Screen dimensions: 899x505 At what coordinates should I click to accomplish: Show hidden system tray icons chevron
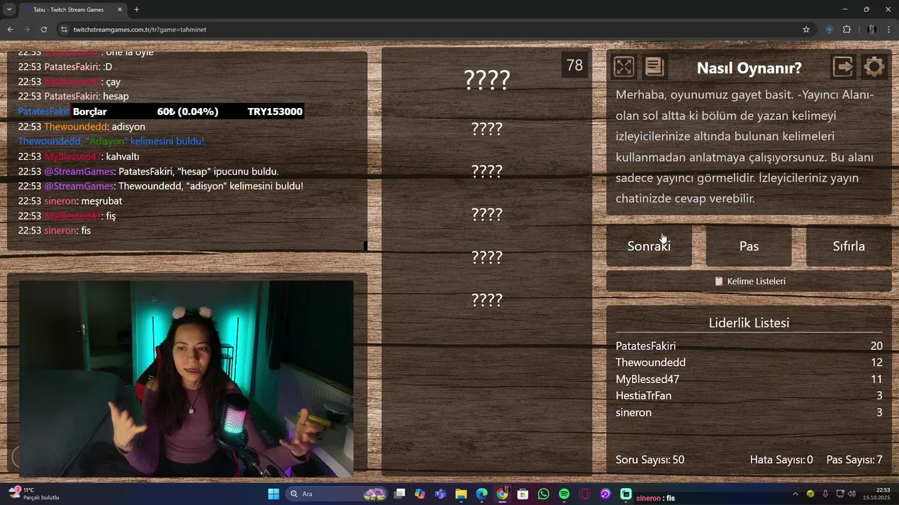pos(795,494)
